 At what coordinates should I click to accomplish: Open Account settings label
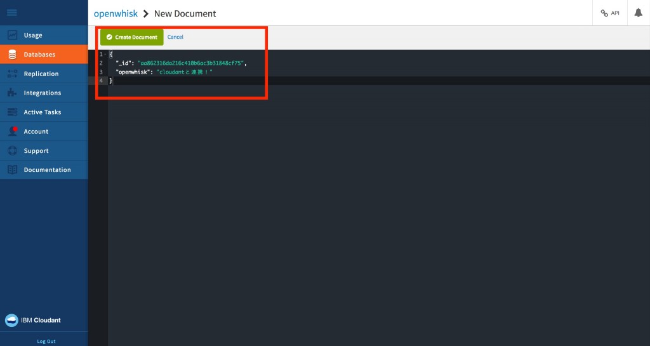coord(36,131)
